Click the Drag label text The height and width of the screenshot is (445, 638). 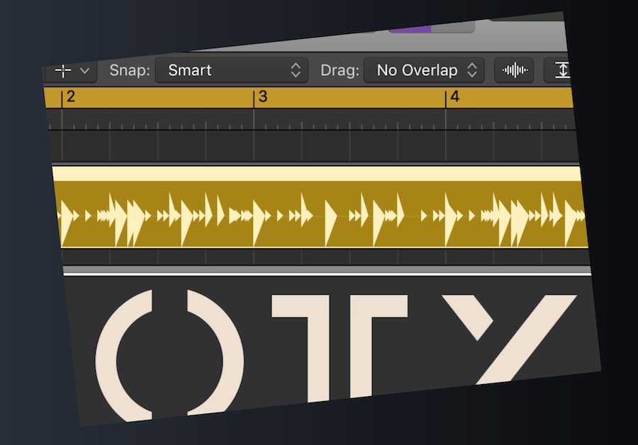tap(340, 70)
